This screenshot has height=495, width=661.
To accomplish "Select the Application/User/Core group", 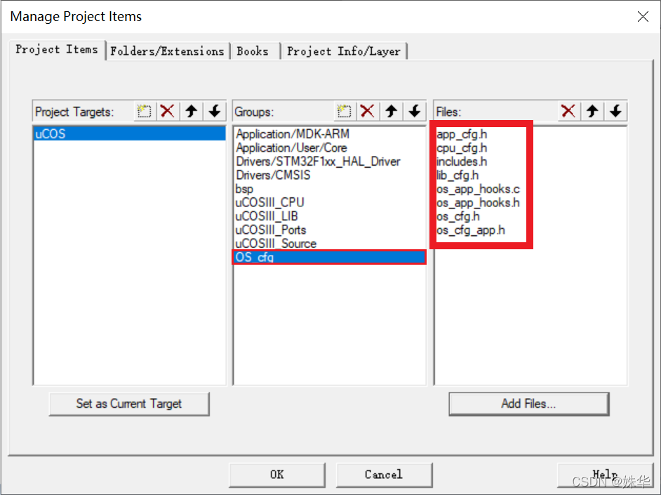I will click(329, 147).
